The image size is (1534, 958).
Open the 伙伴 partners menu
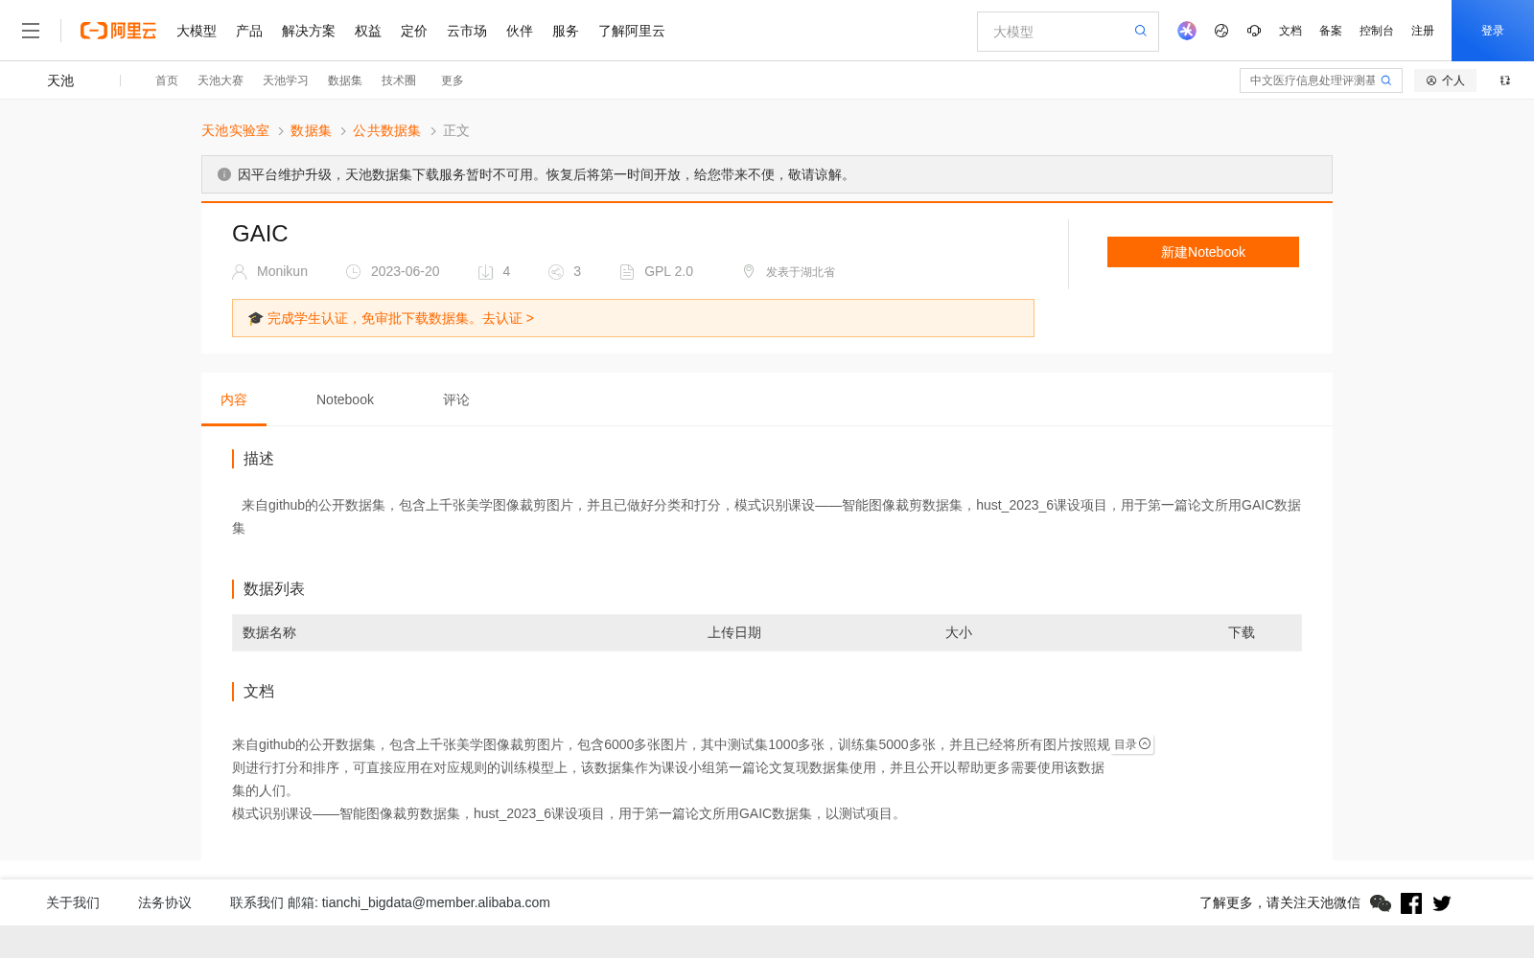pos(520,31)
